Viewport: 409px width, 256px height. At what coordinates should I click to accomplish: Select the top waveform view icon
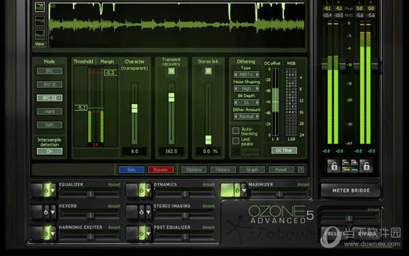coord(40,7)
